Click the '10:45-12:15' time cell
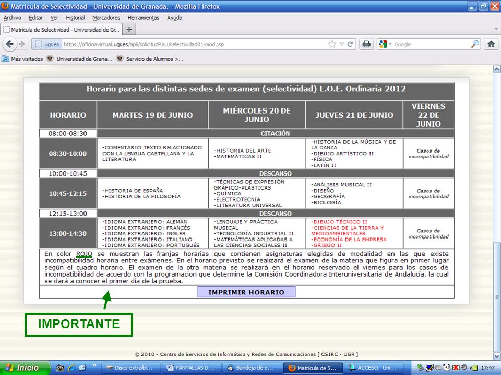 (x=68, y=194)
